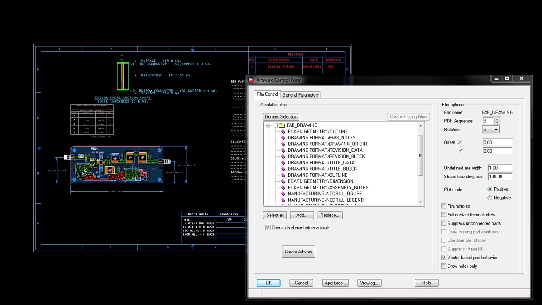
Task: Click diamond icon beside BOARD GEOMETRY/OUTLINE
Action: tap(283, 132)
